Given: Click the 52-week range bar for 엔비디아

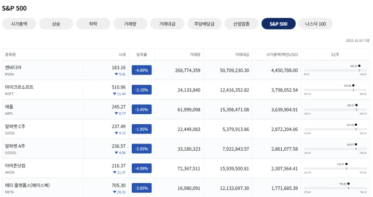Looking at the screenshot, I should pos(335,70).
